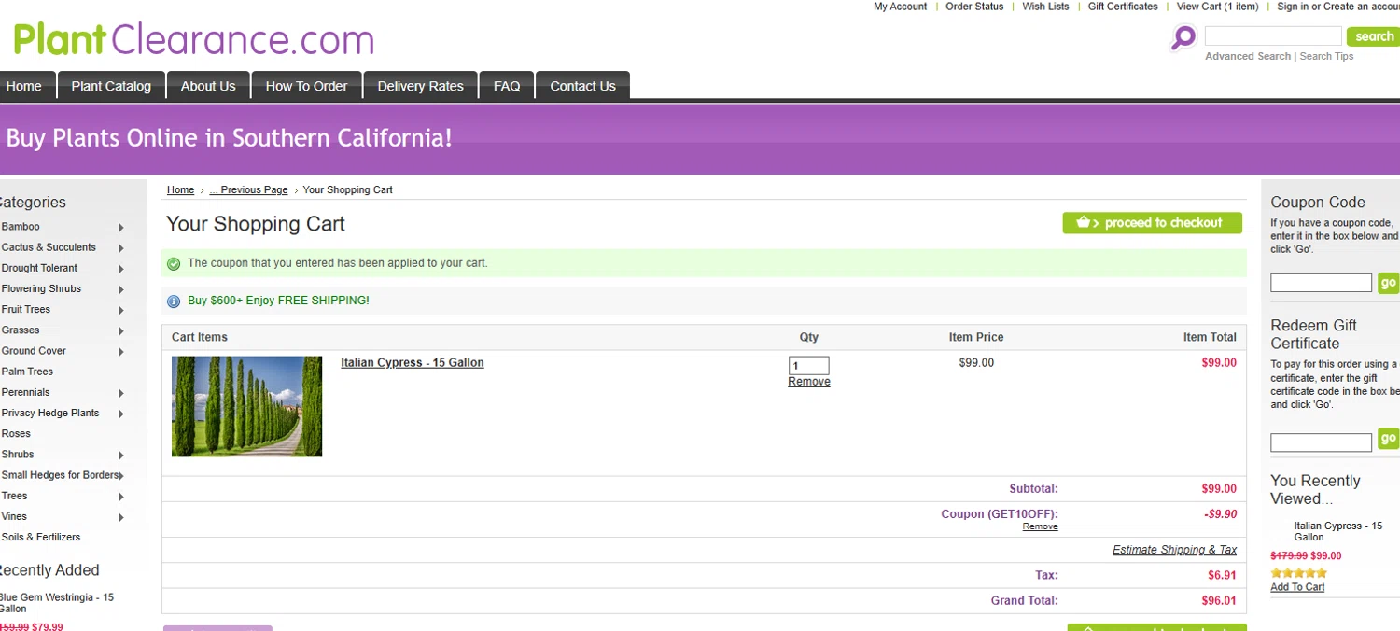The width and height of the screenshot is (1400, 631).
Task: Expand the Cactus & Succulents category arrow
Action: pos(121,248)
